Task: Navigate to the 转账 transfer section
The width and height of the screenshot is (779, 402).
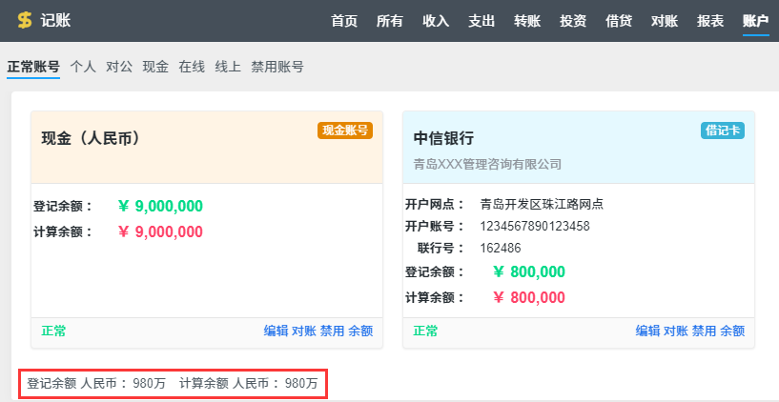Action: [527, 21]
